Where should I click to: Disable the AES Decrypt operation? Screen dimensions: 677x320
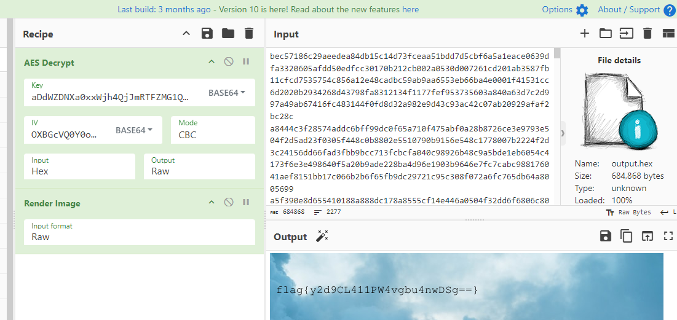[x=229, y=62]
